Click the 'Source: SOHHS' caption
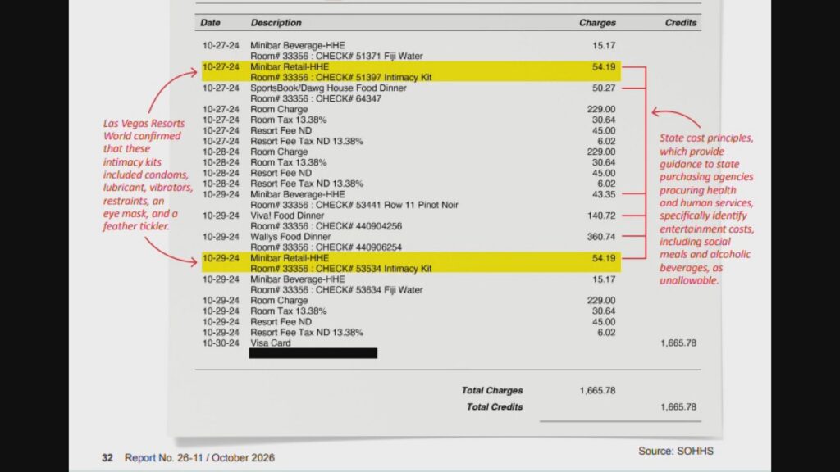Viewport: 840px width, 472px height. pyautogui.click(x=676, y=452)
